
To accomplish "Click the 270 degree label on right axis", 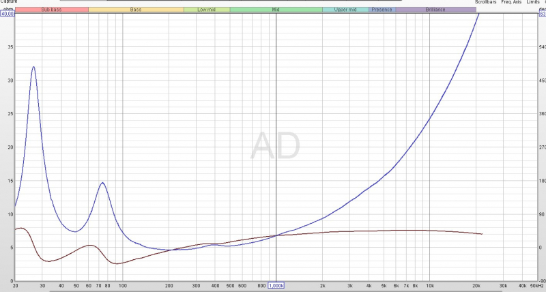I will 542,147.
